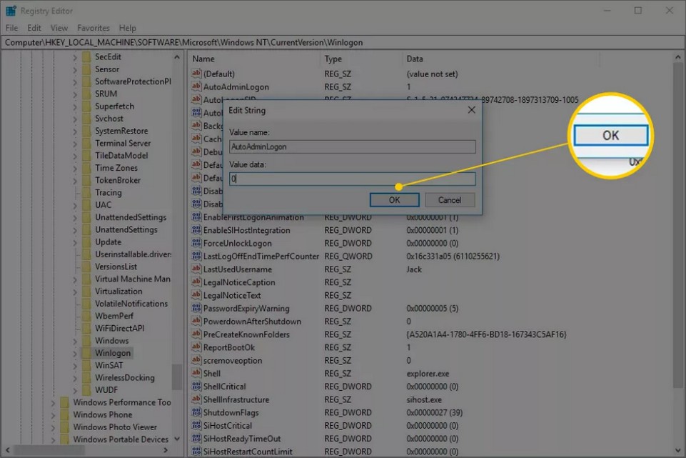Screen dimensions: 686x458
Task: Click the AutoAdminLogon value's string icon
Action: [x=196, y=86]
